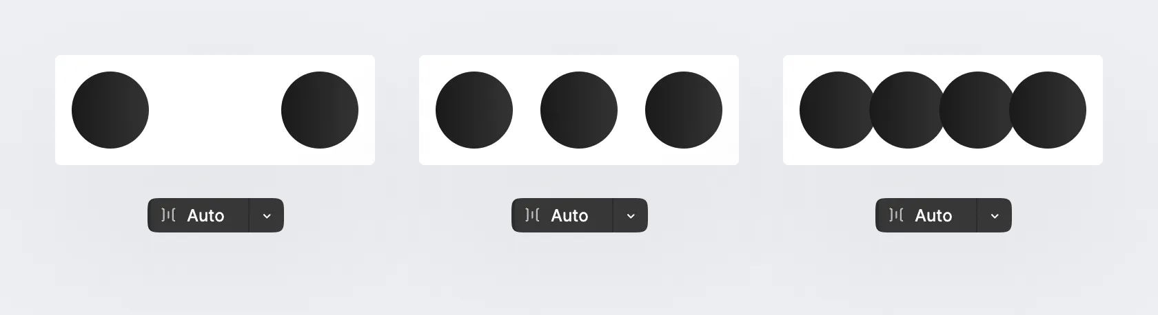This screenshot has height=315, width=1158.
Task: Select the last circle in the three-circle frame
Action: coord(684,110)
